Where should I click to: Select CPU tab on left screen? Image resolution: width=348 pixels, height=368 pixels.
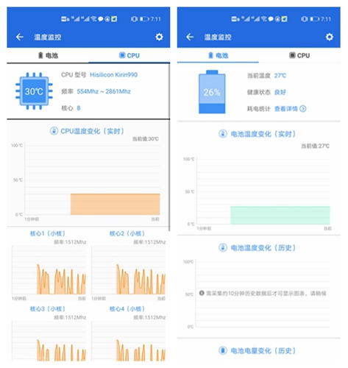(x=129, y=55)
